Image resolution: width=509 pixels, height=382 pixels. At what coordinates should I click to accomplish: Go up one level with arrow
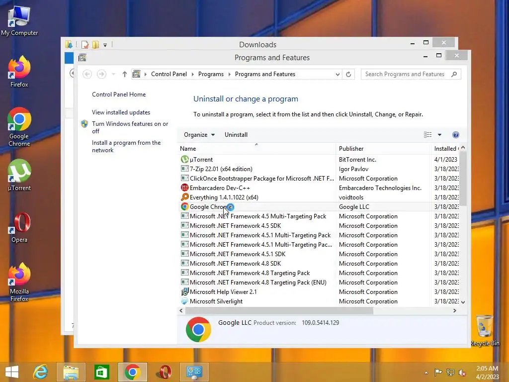(x=124, y=74)
